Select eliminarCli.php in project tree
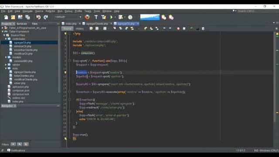279x157 pixels. (23, 46)
